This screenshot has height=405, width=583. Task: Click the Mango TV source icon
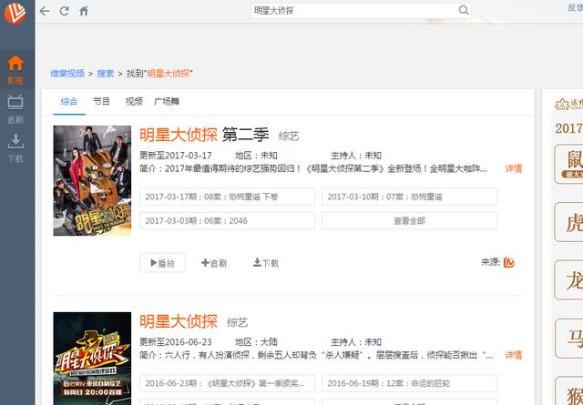click(x=509, y=263)
